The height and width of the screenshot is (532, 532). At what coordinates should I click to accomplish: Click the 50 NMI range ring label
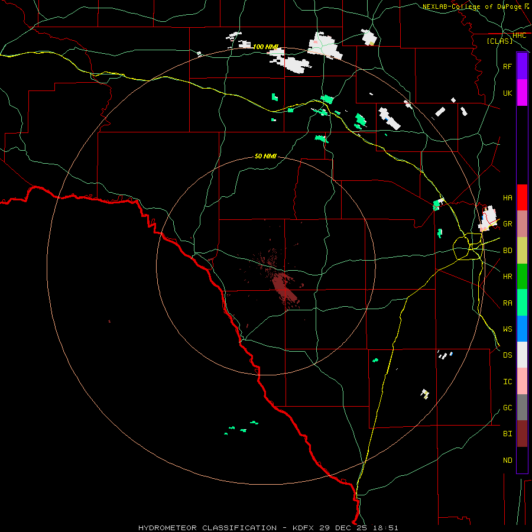tap(265, 156)
